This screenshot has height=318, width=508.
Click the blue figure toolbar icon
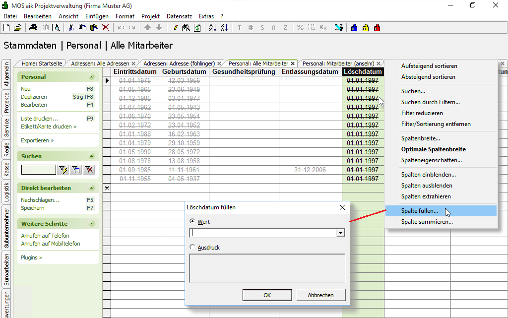354,28
